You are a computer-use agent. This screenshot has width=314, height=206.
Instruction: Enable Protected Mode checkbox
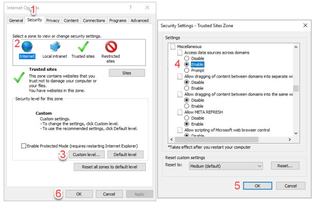tap(24, 146)
